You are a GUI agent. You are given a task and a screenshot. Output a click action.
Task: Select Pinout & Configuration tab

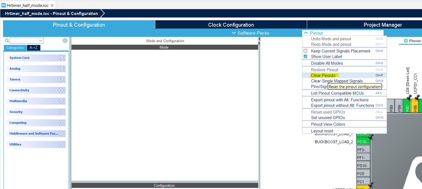(x=79, y=25)
